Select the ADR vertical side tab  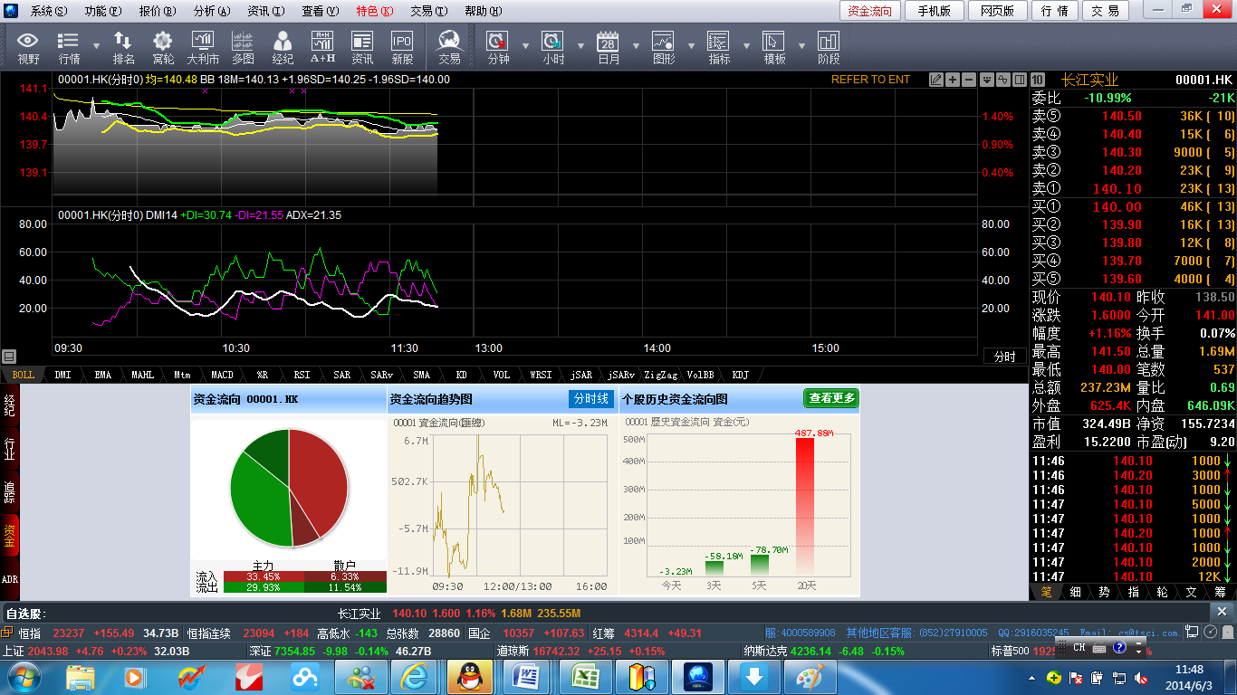coord(10,578)
